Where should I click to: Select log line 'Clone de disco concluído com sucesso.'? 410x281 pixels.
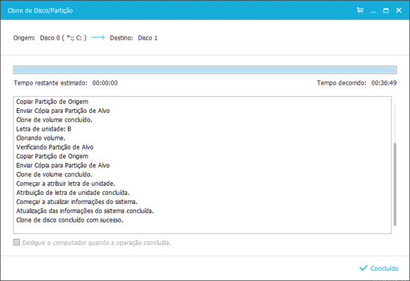69,220
